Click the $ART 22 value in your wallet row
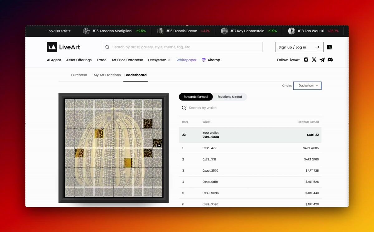This screenshot has width=374, height=232. point(313,135)
